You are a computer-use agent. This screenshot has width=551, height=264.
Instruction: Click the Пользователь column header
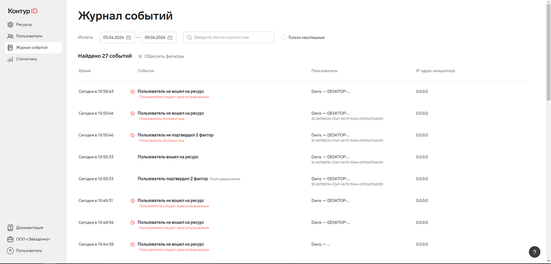coord(324,71)
